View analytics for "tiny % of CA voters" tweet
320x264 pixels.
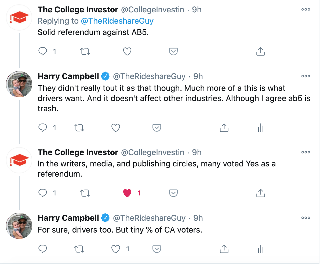pos(261,249)
